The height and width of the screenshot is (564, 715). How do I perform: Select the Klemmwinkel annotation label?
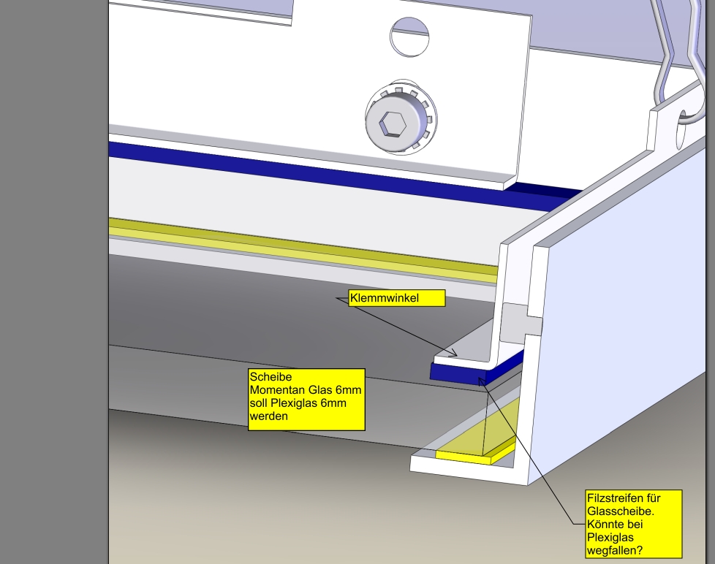pyautogui.click(x=397, y=298)
